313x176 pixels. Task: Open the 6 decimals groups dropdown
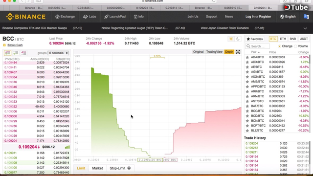59,53
